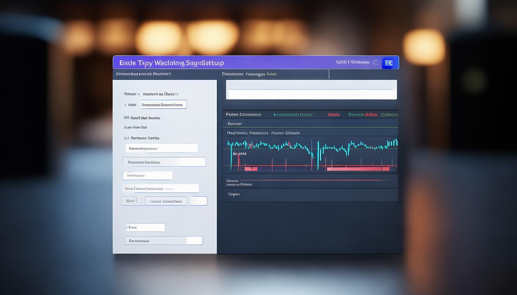The width and height of the screenshot is (517, 295).
Task: Expand the 'Oryan' row below the chart
Action: 310,194
